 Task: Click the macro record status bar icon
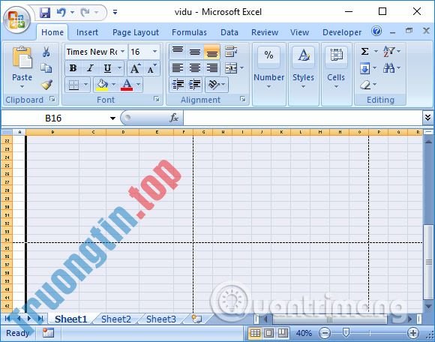(48, 333)
